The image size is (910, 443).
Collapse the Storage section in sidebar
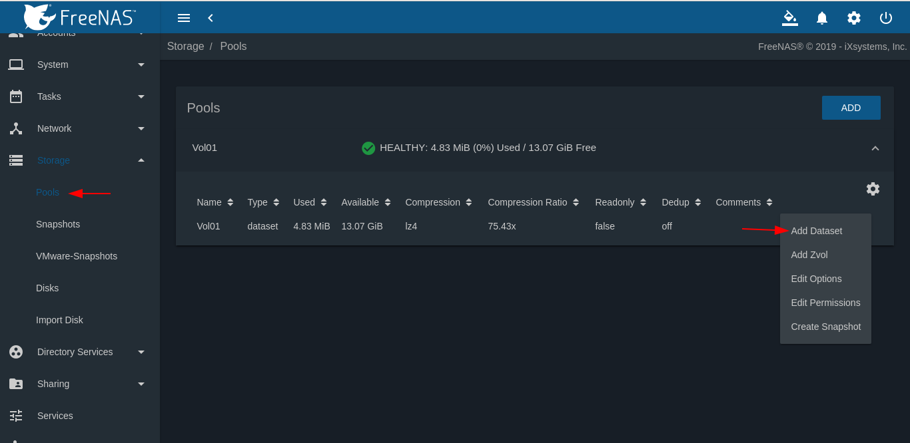141,160
